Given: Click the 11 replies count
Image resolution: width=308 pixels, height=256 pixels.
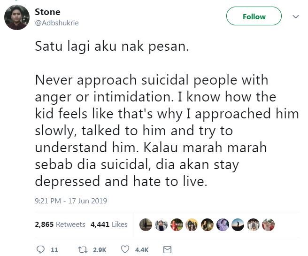Looking at the screenshot, I should pos(54,250).
